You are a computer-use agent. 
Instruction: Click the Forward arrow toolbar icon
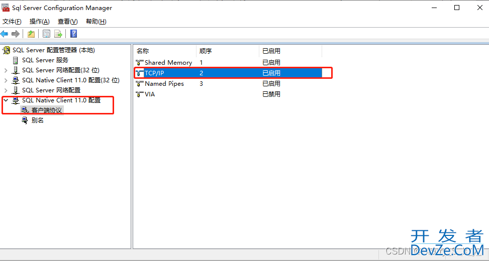[x=15, y=34]
